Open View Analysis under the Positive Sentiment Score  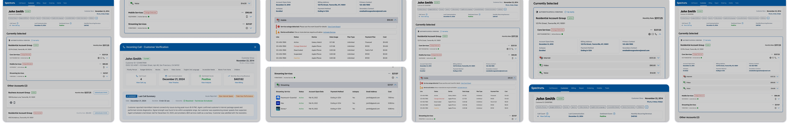tap(206, 83)
